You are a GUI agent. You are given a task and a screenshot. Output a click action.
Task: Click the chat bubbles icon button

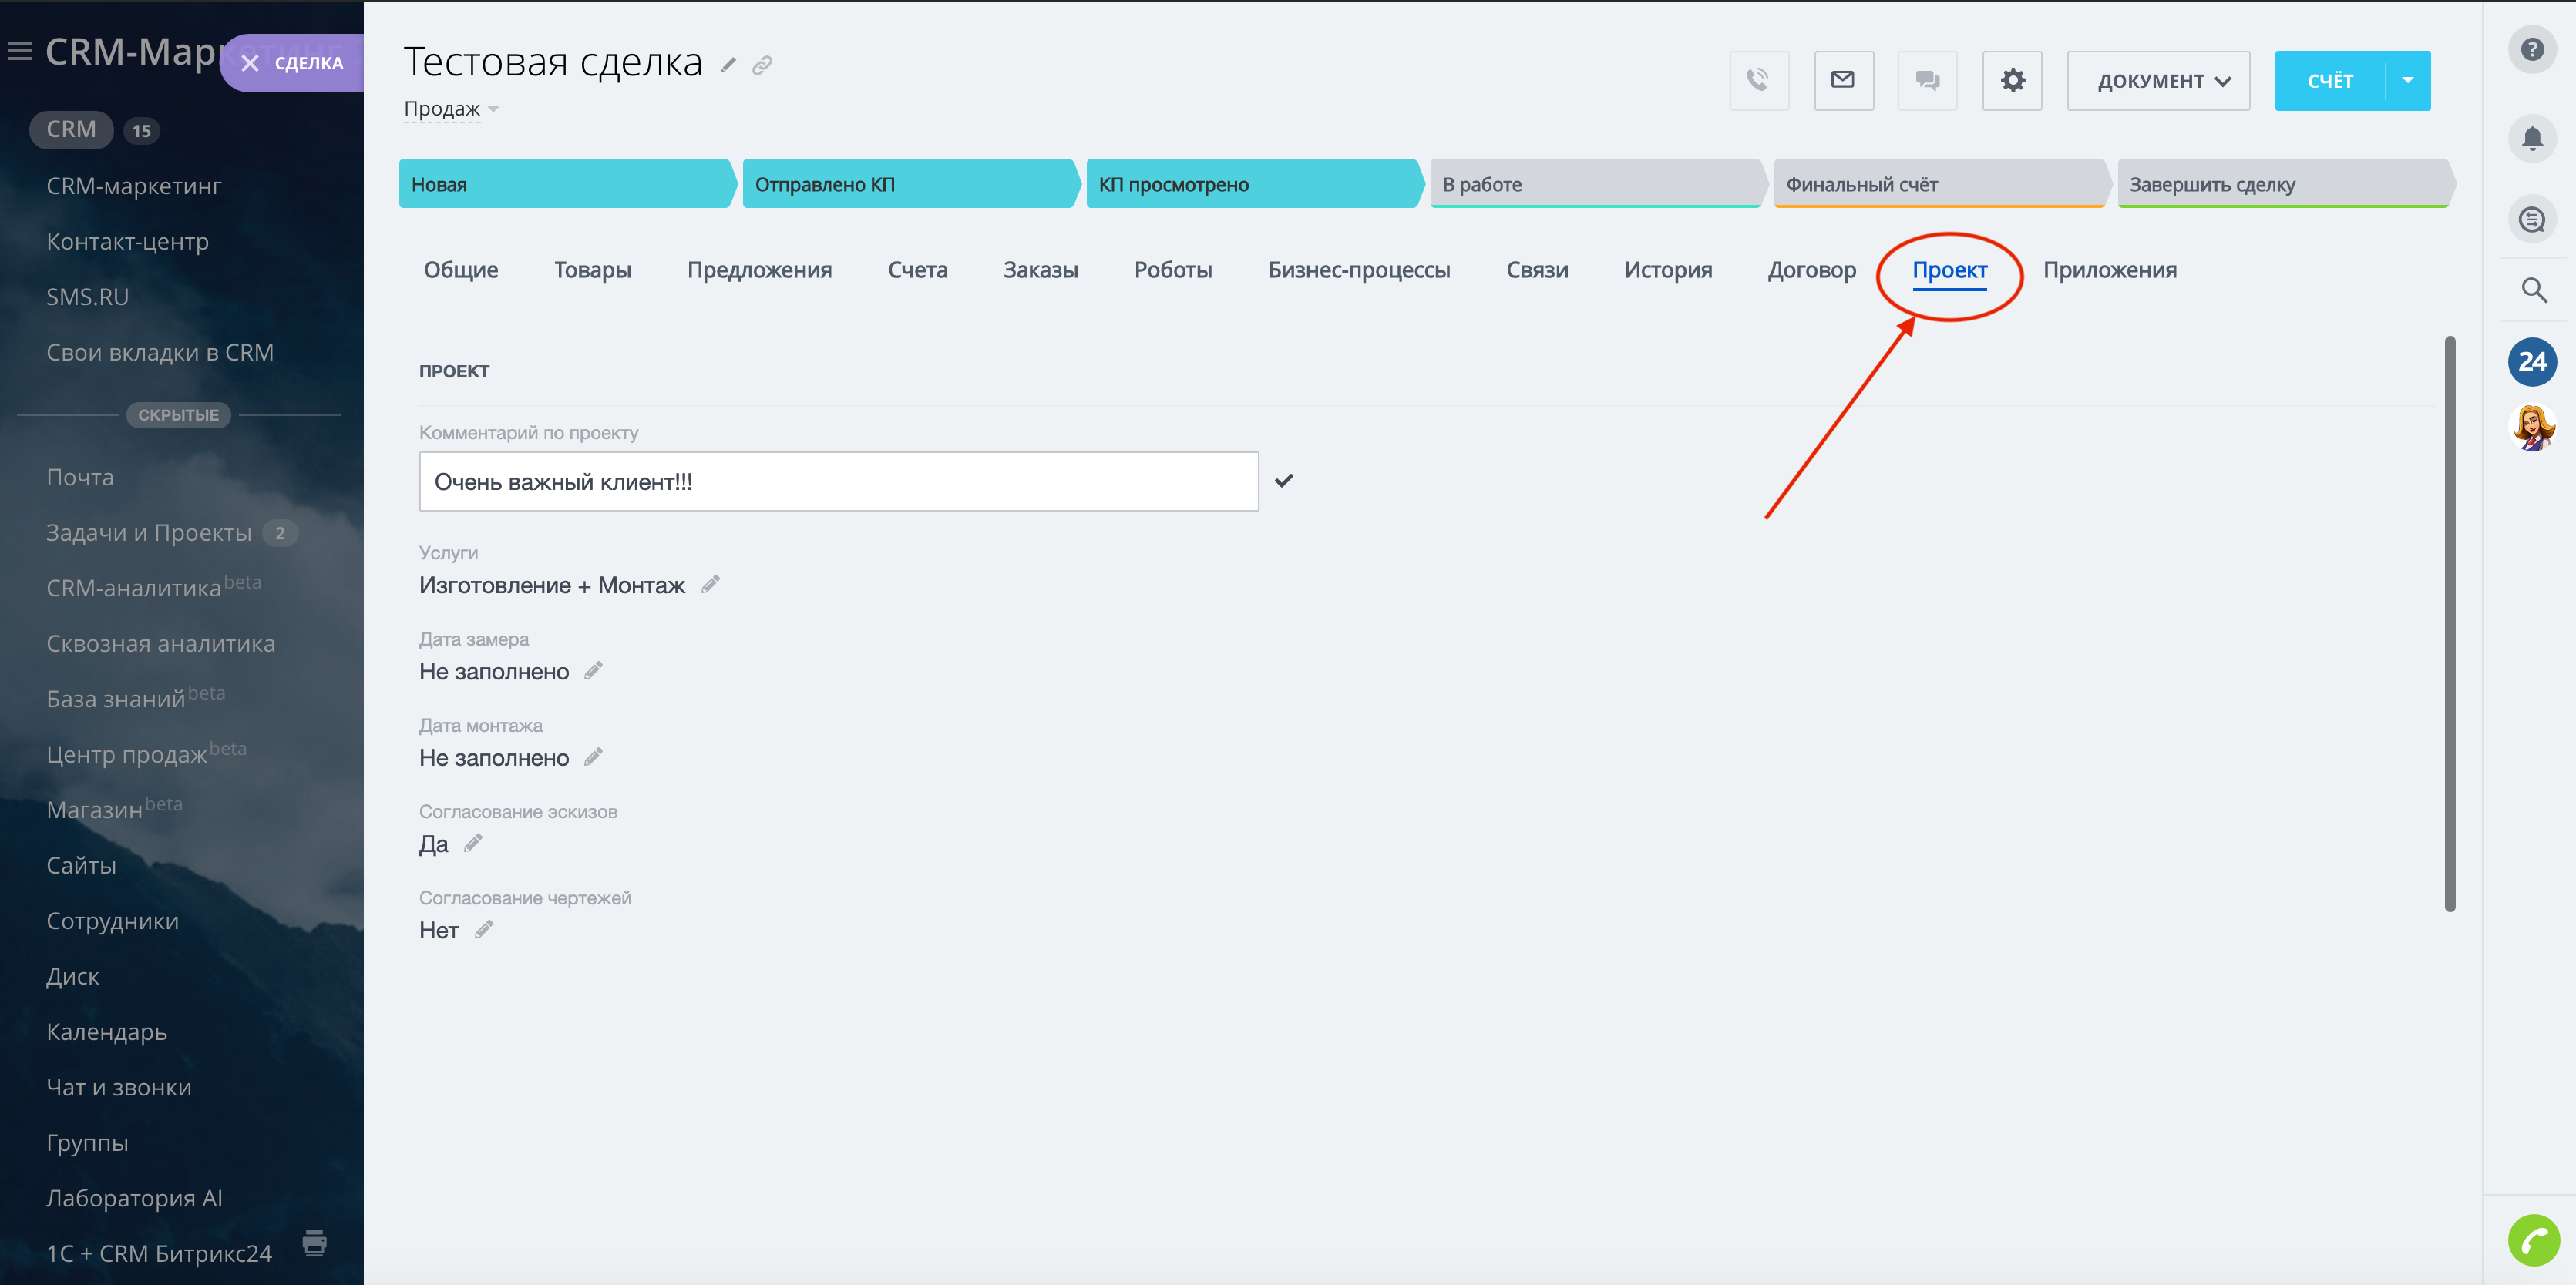click(1927, 80)
